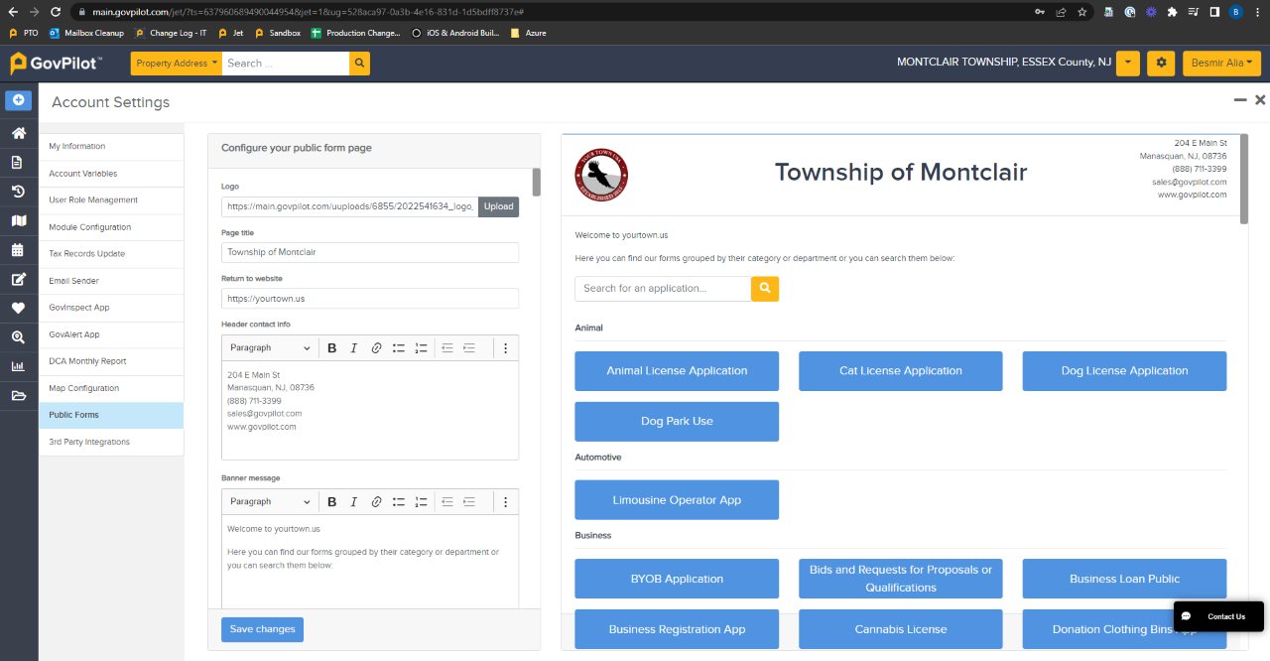Expand the Property Address search type dropdown
Screen dimensions: 1270x661
coord(177,64)
